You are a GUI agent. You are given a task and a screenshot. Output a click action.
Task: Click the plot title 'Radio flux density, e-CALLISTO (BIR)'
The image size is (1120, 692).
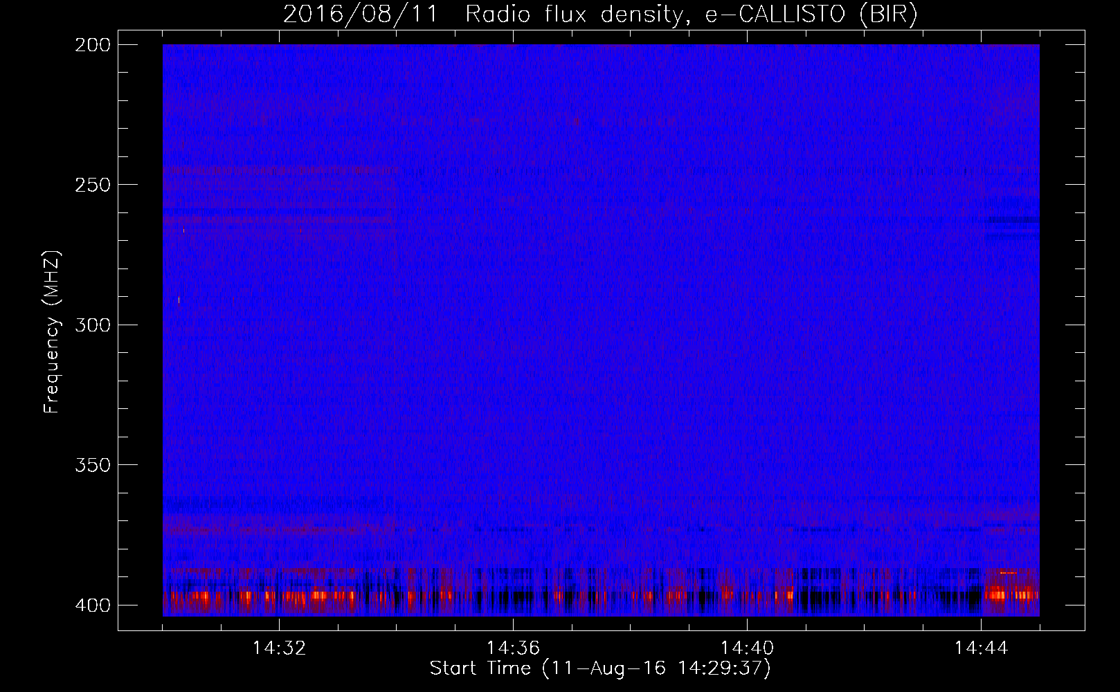(x=692, y=14)
